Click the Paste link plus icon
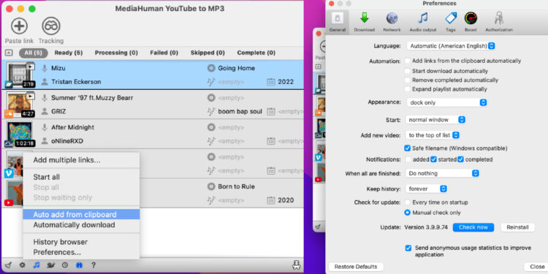 click(x=19, y=26)
